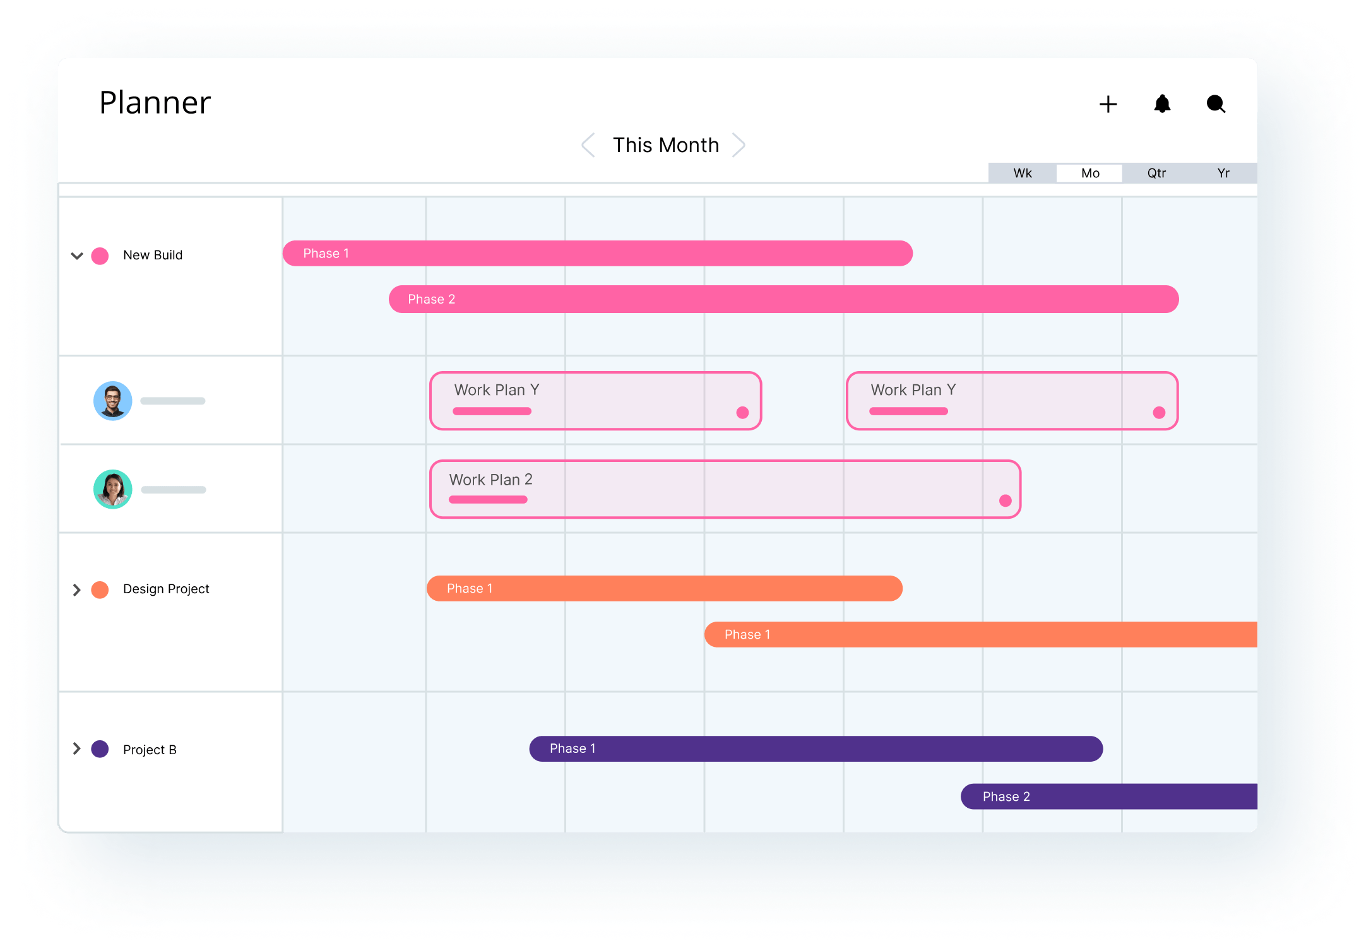
Task: Open the add new item plus icon
Action: [1108, 103]
